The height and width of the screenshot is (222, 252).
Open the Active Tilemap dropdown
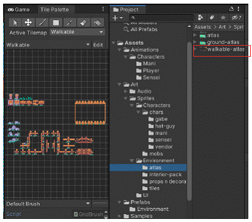click(77, 32)
